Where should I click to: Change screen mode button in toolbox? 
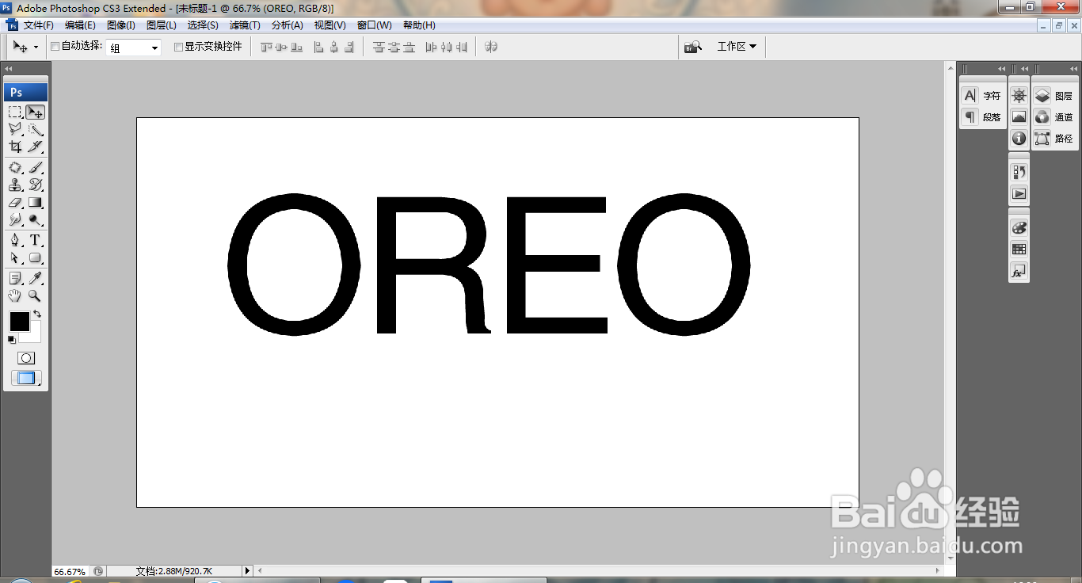26,379
